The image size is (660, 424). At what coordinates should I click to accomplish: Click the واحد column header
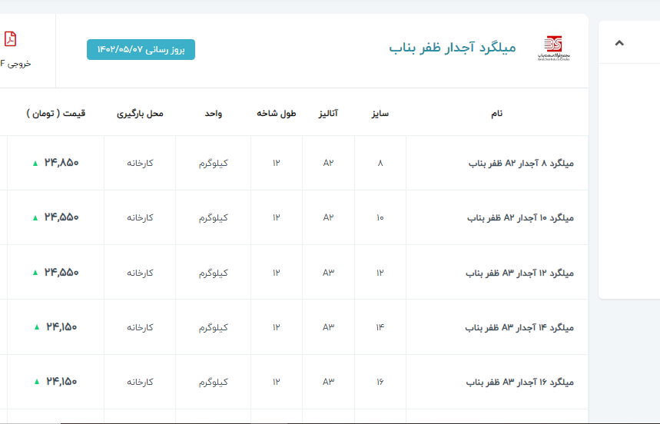tap(214, 114)
